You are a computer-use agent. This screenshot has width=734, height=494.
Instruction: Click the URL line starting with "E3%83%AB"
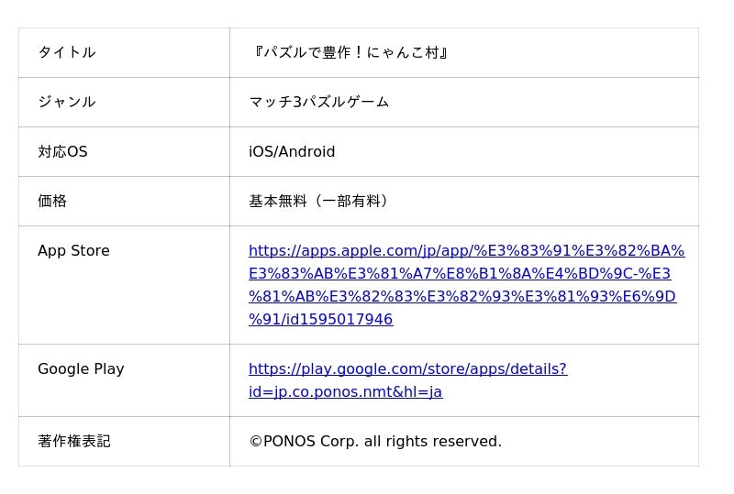[459, 273]
